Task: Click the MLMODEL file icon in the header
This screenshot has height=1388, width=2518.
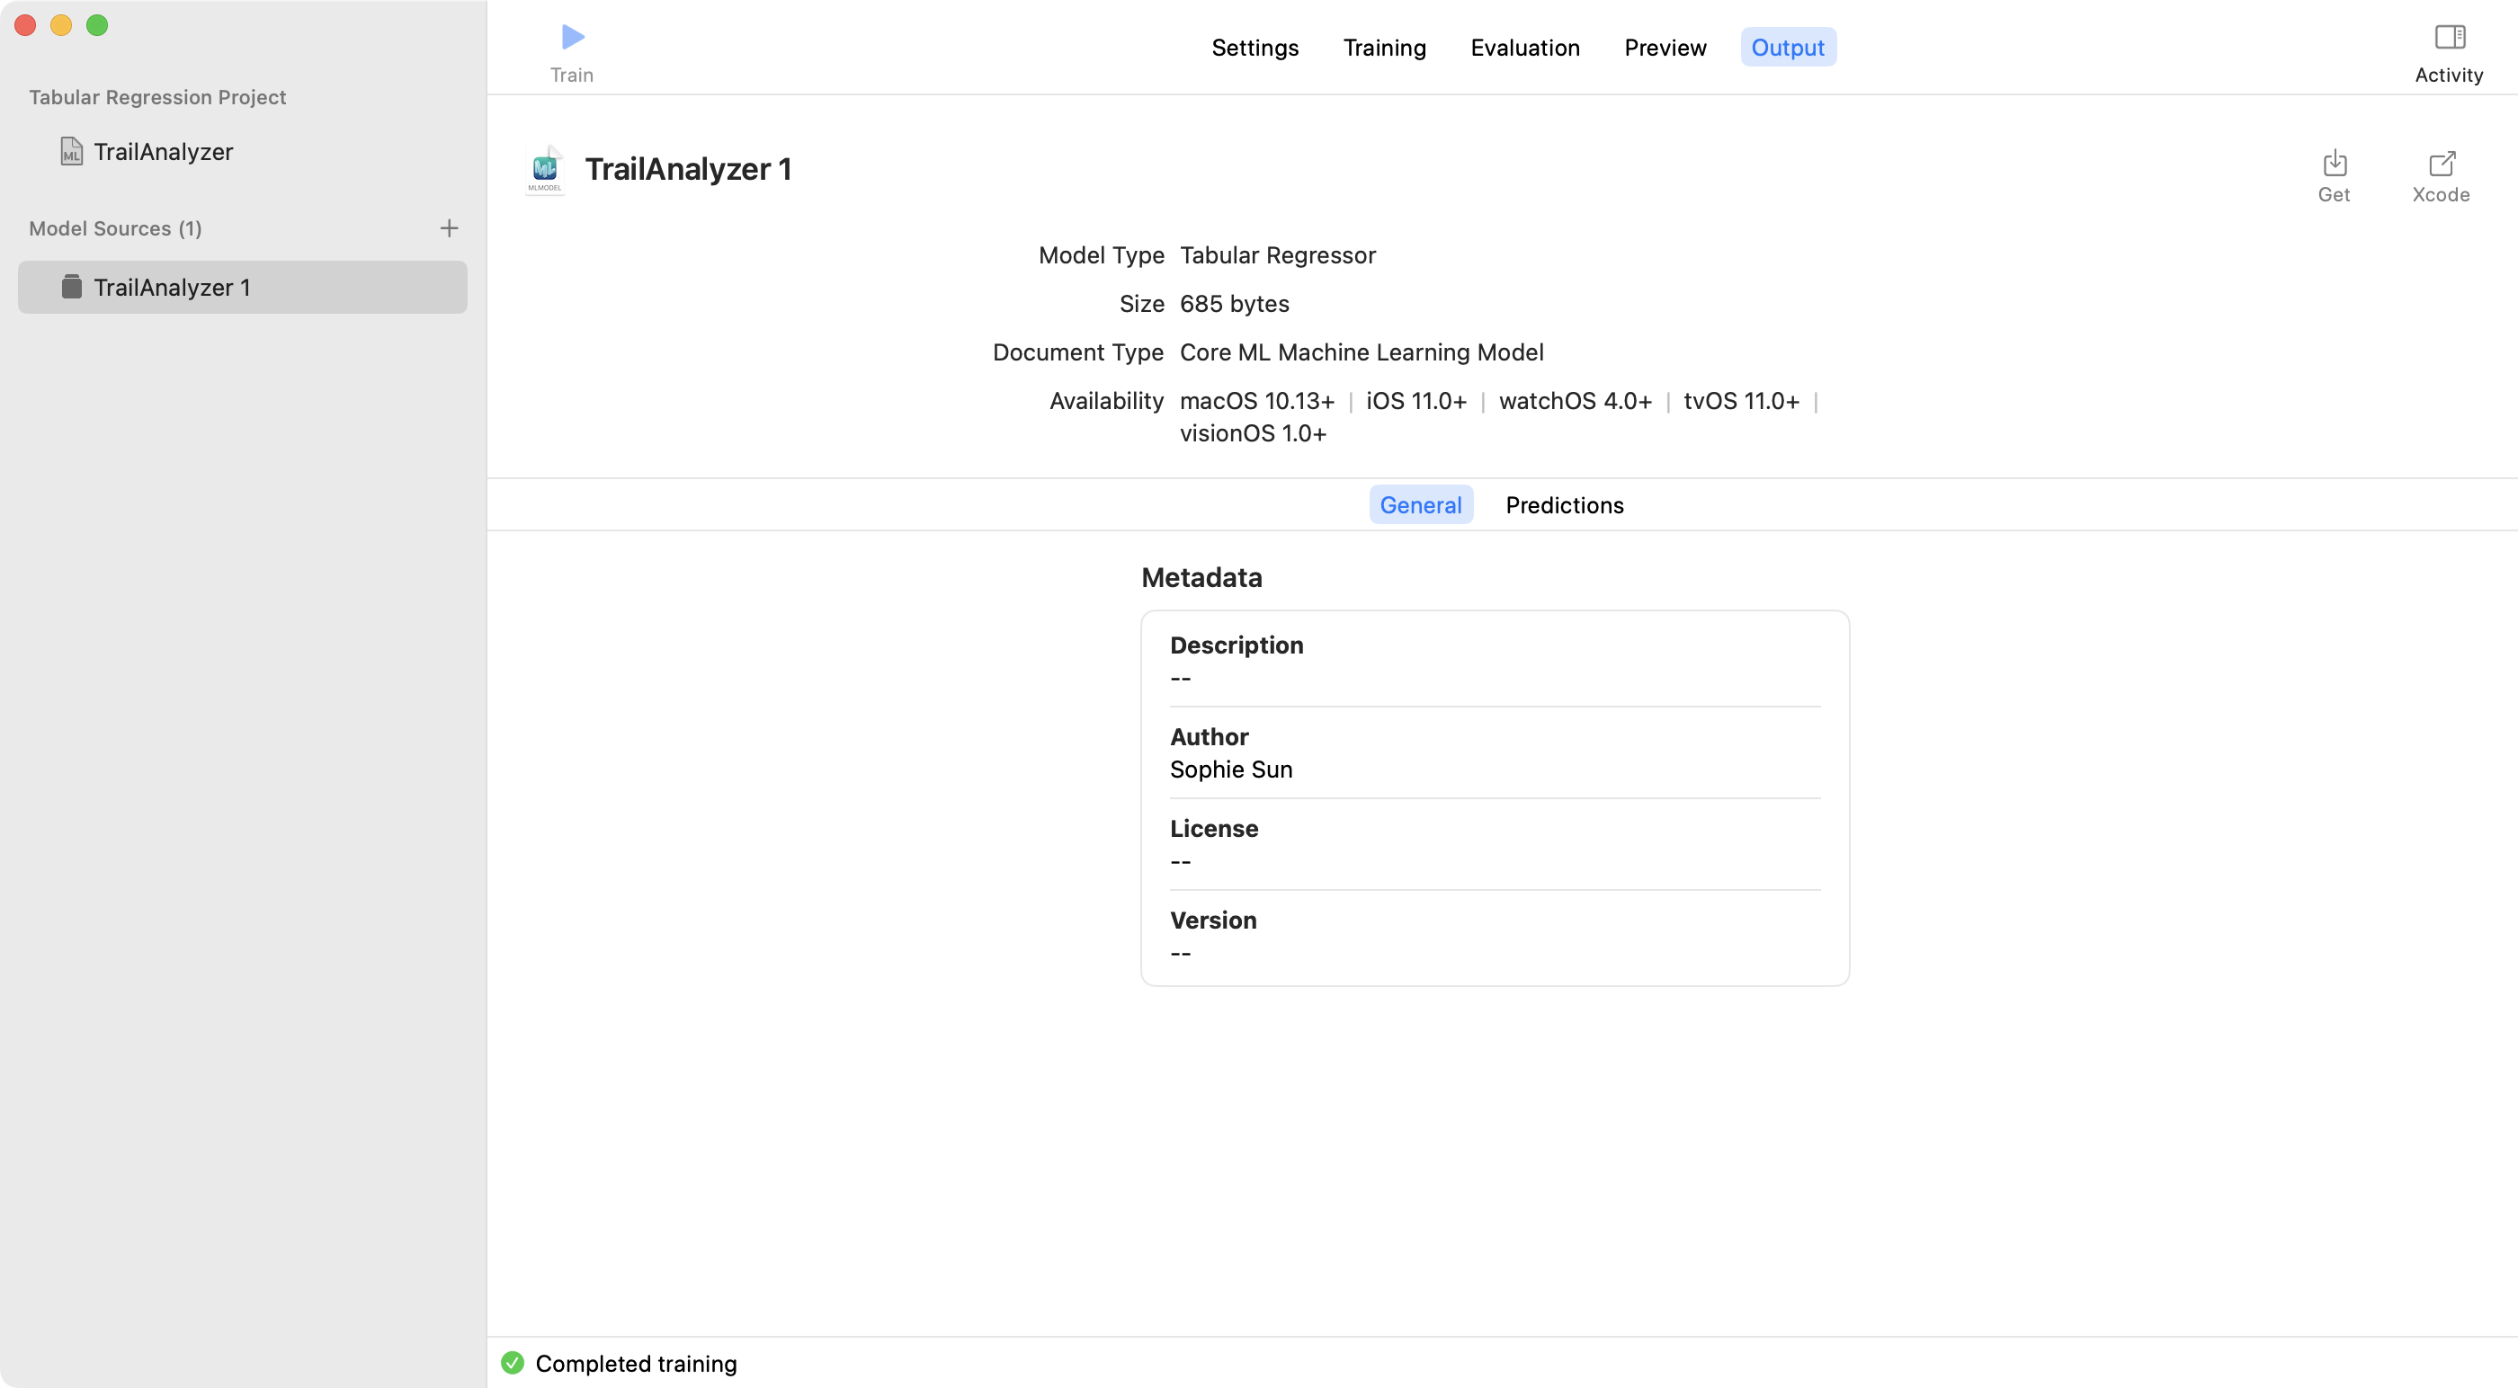Action: tap(544, 169)
